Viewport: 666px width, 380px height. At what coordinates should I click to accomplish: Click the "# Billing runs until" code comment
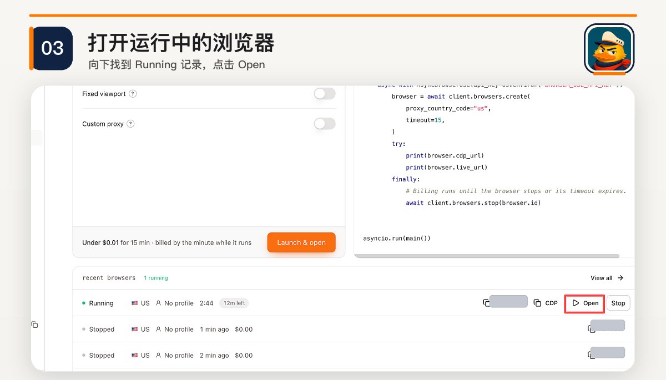click(516, 191)
